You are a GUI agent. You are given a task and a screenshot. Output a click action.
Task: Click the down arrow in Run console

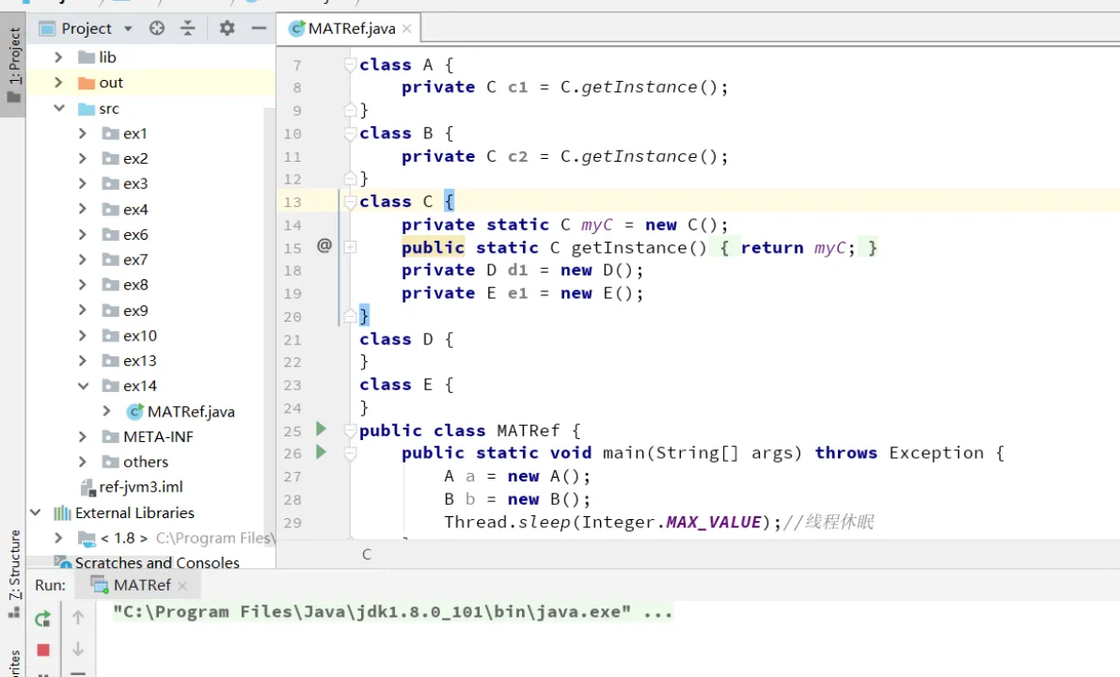coord(78,649)
